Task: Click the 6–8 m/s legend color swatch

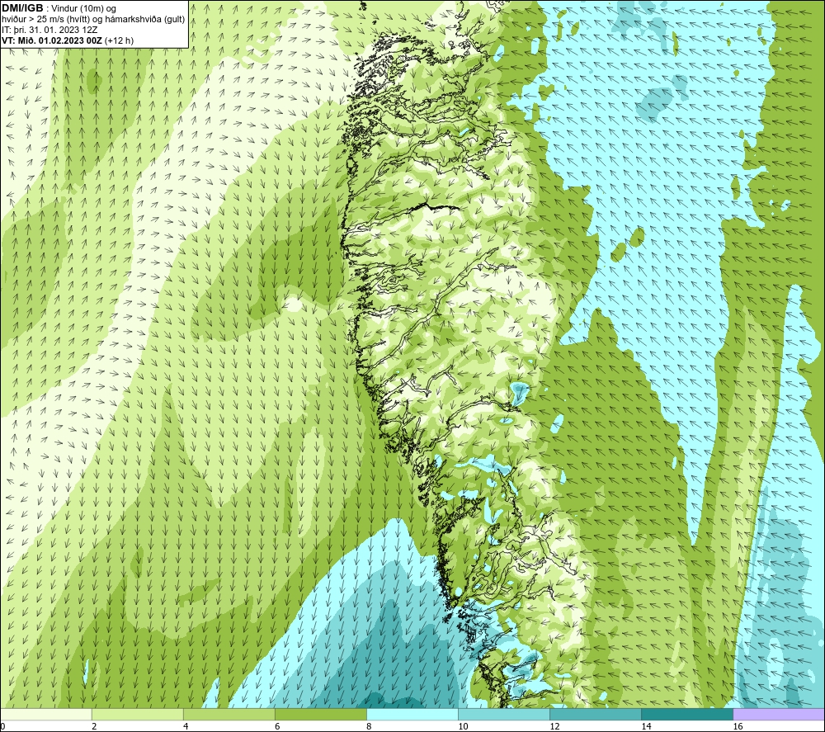Action: tap(320, 714)
